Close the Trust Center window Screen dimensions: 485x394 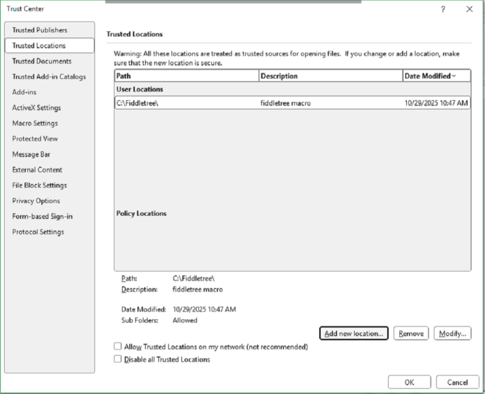click(469, 9)
